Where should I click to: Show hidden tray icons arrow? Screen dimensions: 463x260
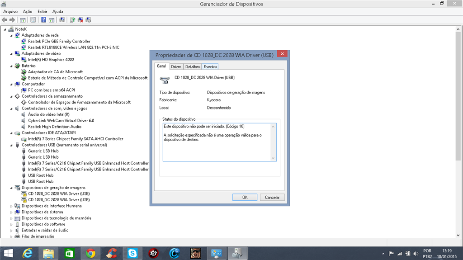pyautogui.click(x=383, y=254)
